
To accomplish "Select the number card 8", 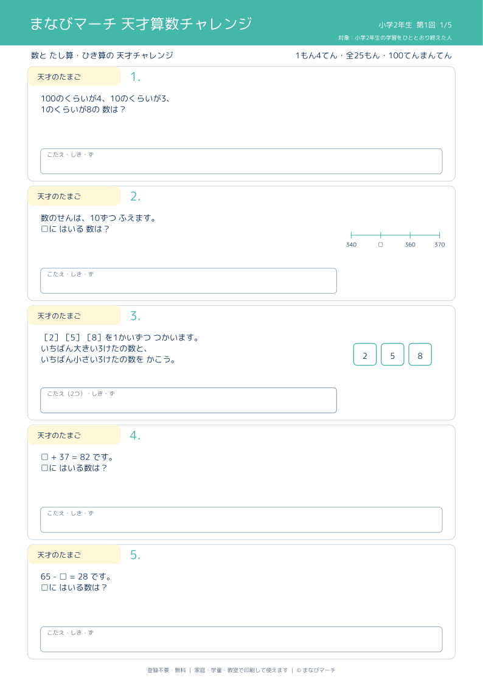I will pos(420,354).
